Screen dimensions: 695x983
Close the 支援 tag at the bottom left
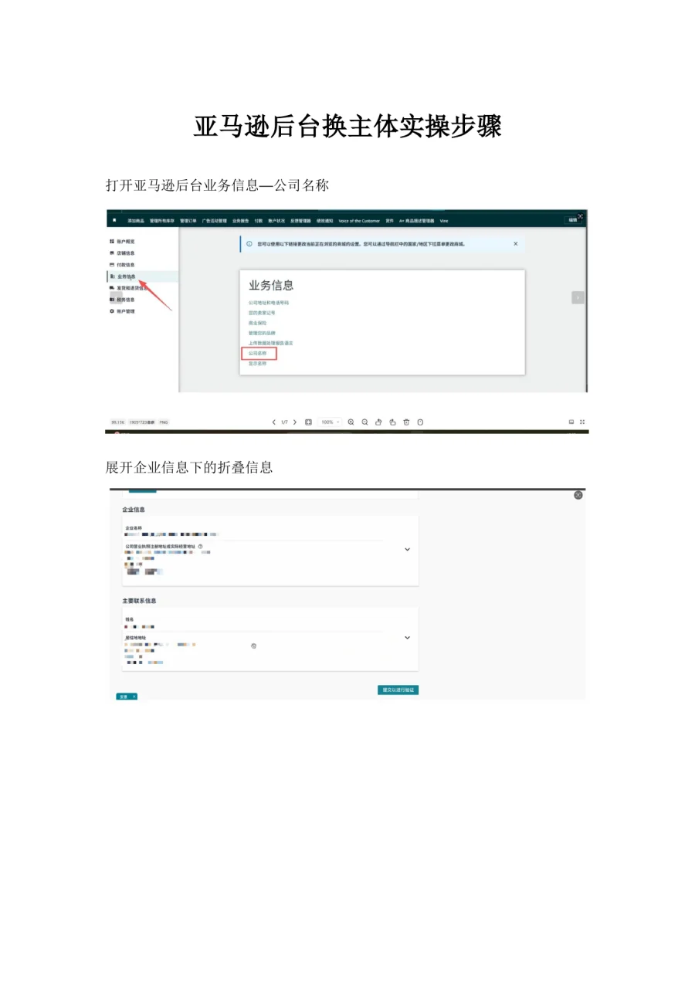point(134,697)
